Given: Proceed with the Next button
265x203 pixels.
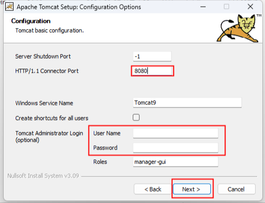Looking at the screenshot, I should 192,189.
